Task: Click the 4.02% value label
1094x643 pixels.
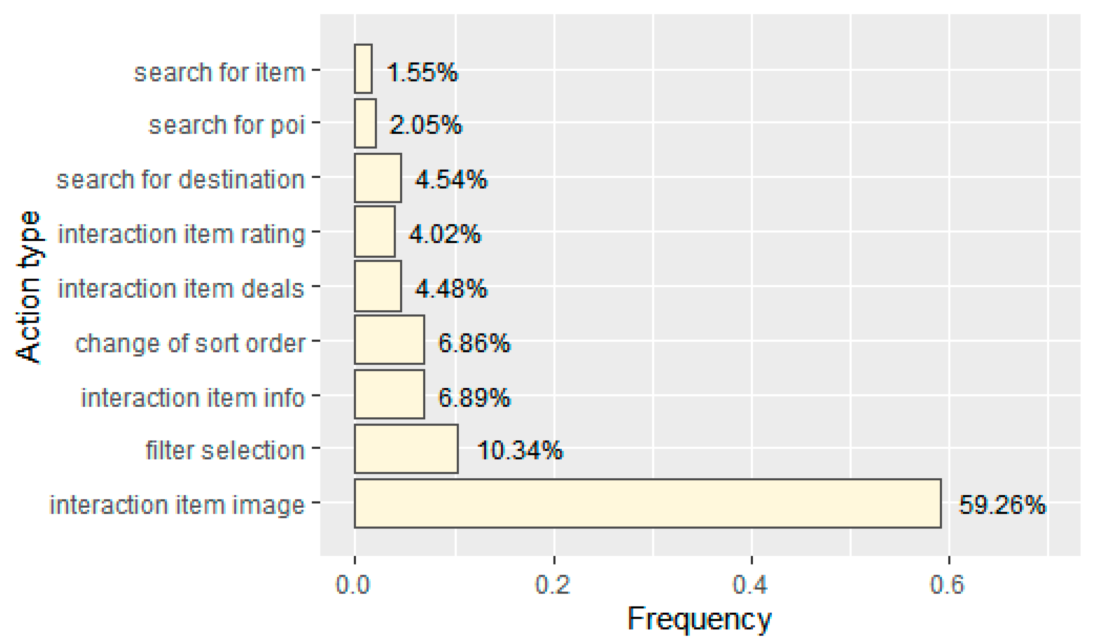Action: coord(445,234)
